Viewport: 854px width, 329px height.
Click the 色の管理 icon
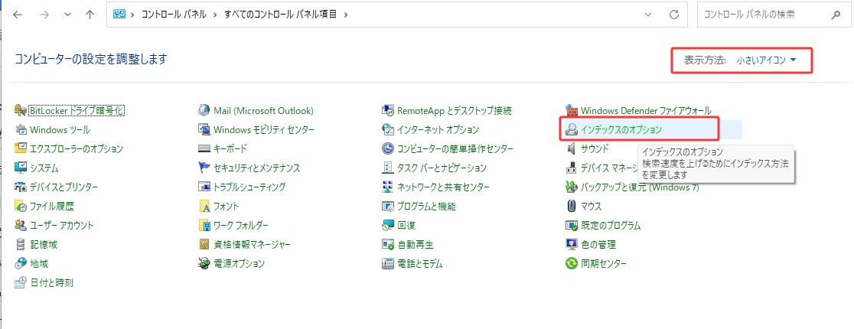pos(572,245)
